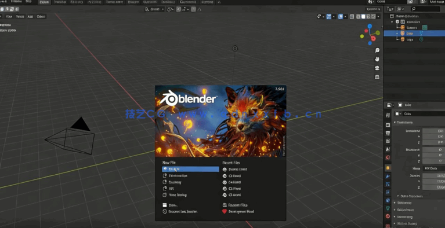Open viewport object visibility filter dropdown
445x228 pixels.
click(320, 16)
